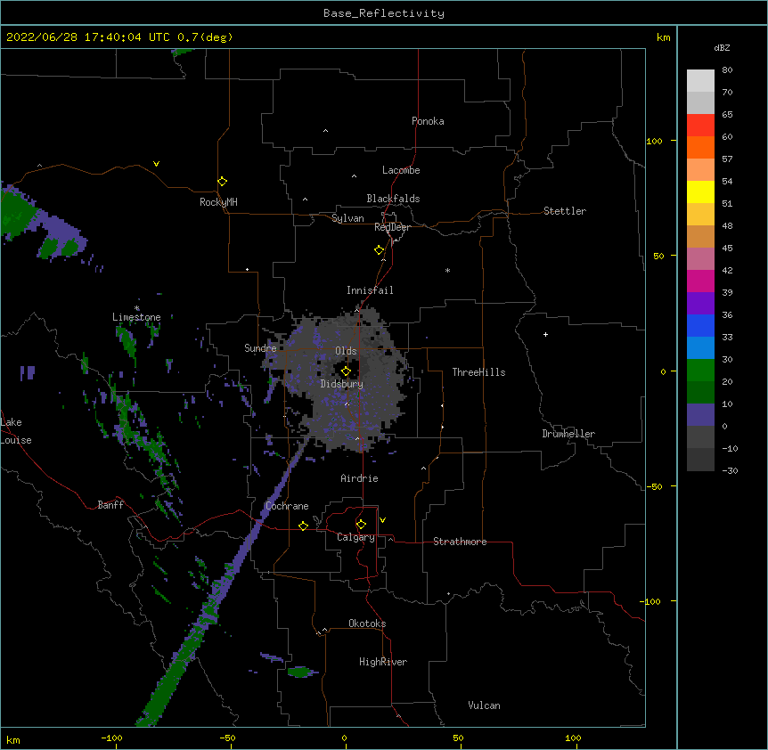This screenshot has height=750, width=768.
Task: Click the Calgary city label
Action: [x=355, y=537]
